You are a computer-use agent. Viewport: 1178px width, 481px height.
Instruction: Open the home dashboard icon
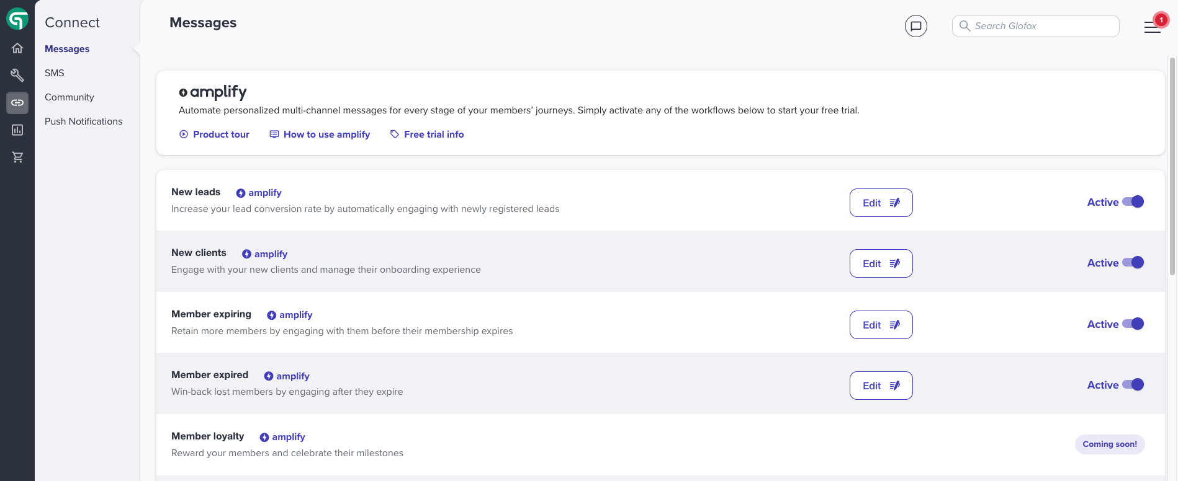[x=17, y=48]
